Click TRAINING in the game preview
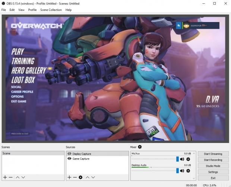This screenshot has width=231, height=187. [23, 61]
